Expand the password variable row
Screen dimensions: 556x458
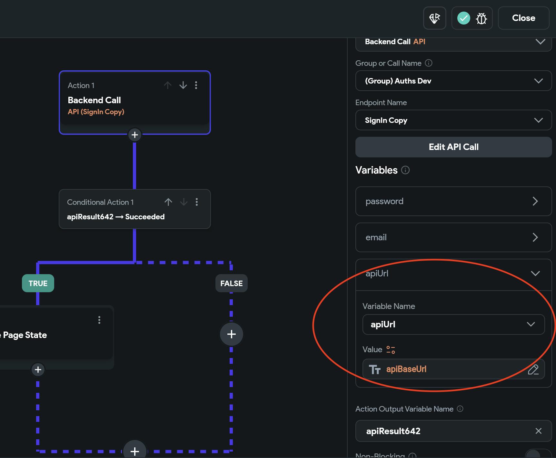[x=453, y=201]
